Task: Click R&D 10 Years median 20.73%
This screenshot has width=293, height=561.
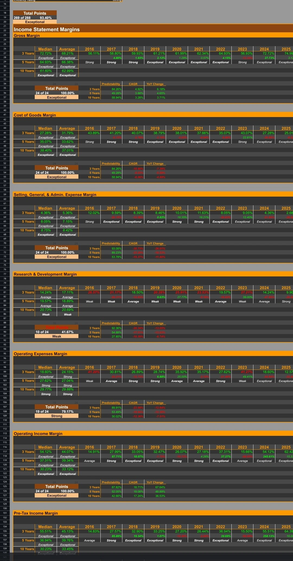Action: click(46, 310)
